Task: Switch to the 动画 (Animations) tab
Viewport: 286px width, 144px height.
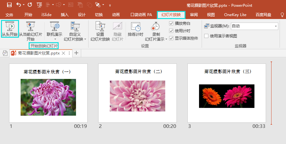Action: (x=116, y=15)
